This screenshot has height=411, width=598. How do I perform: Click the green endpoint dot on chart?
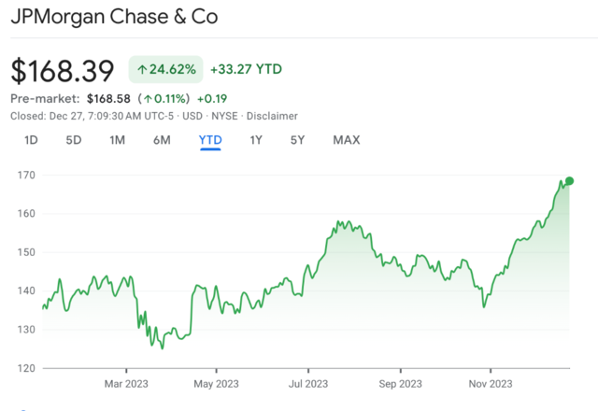point(569,180)
